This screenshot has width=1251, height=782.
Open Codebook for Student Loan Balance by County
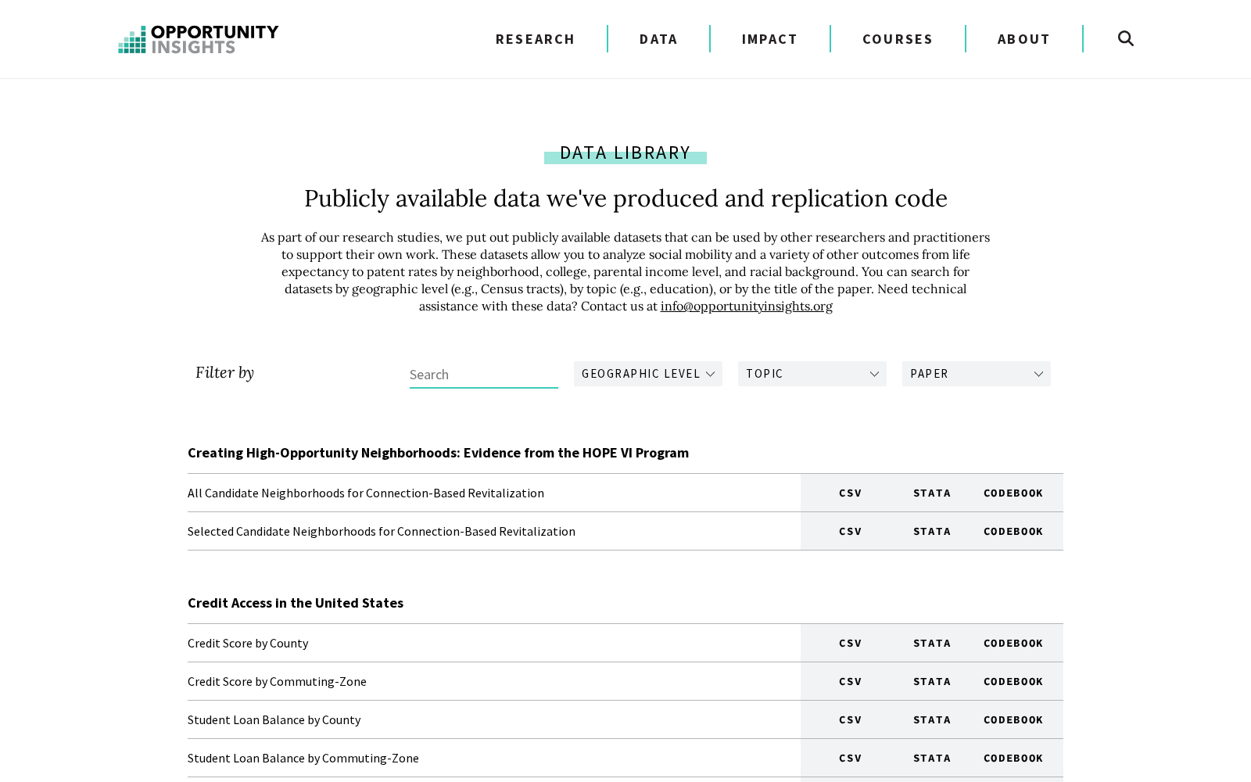pos(1013,719)
